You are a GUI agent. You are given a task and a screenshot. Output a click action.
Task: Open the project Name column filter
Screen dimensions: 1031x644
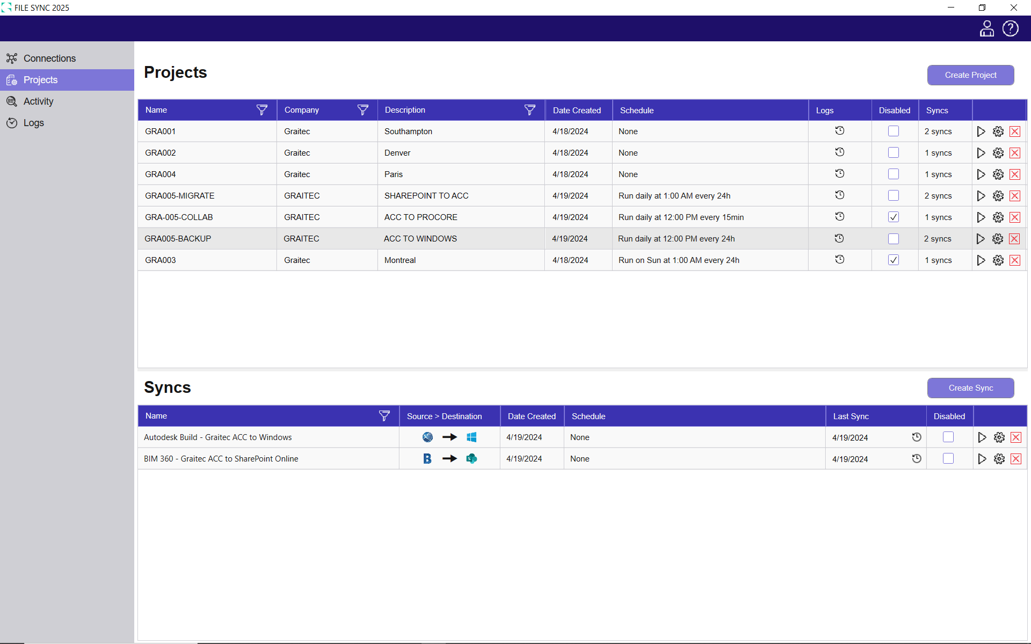pyautogui.click(x=262, y=110)
